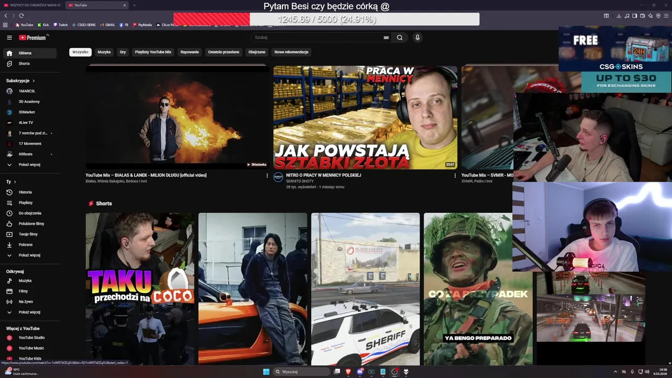Click the magnifier search button
The image size is (672, 378).
400,37
